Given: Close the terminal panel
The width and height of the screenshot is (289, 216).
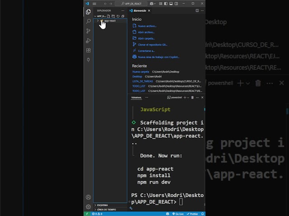Looking at the screenshot, I should tap(202, 98).
